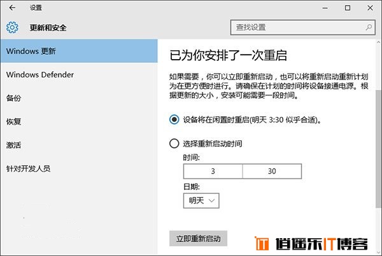
Task: Select the 设备将在闲置时重启 radio option
Action: [174, 119]
